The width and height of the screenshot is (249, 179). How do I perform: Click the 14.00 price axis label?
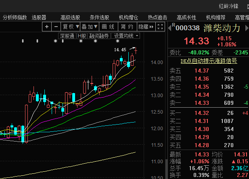point(157,62)
